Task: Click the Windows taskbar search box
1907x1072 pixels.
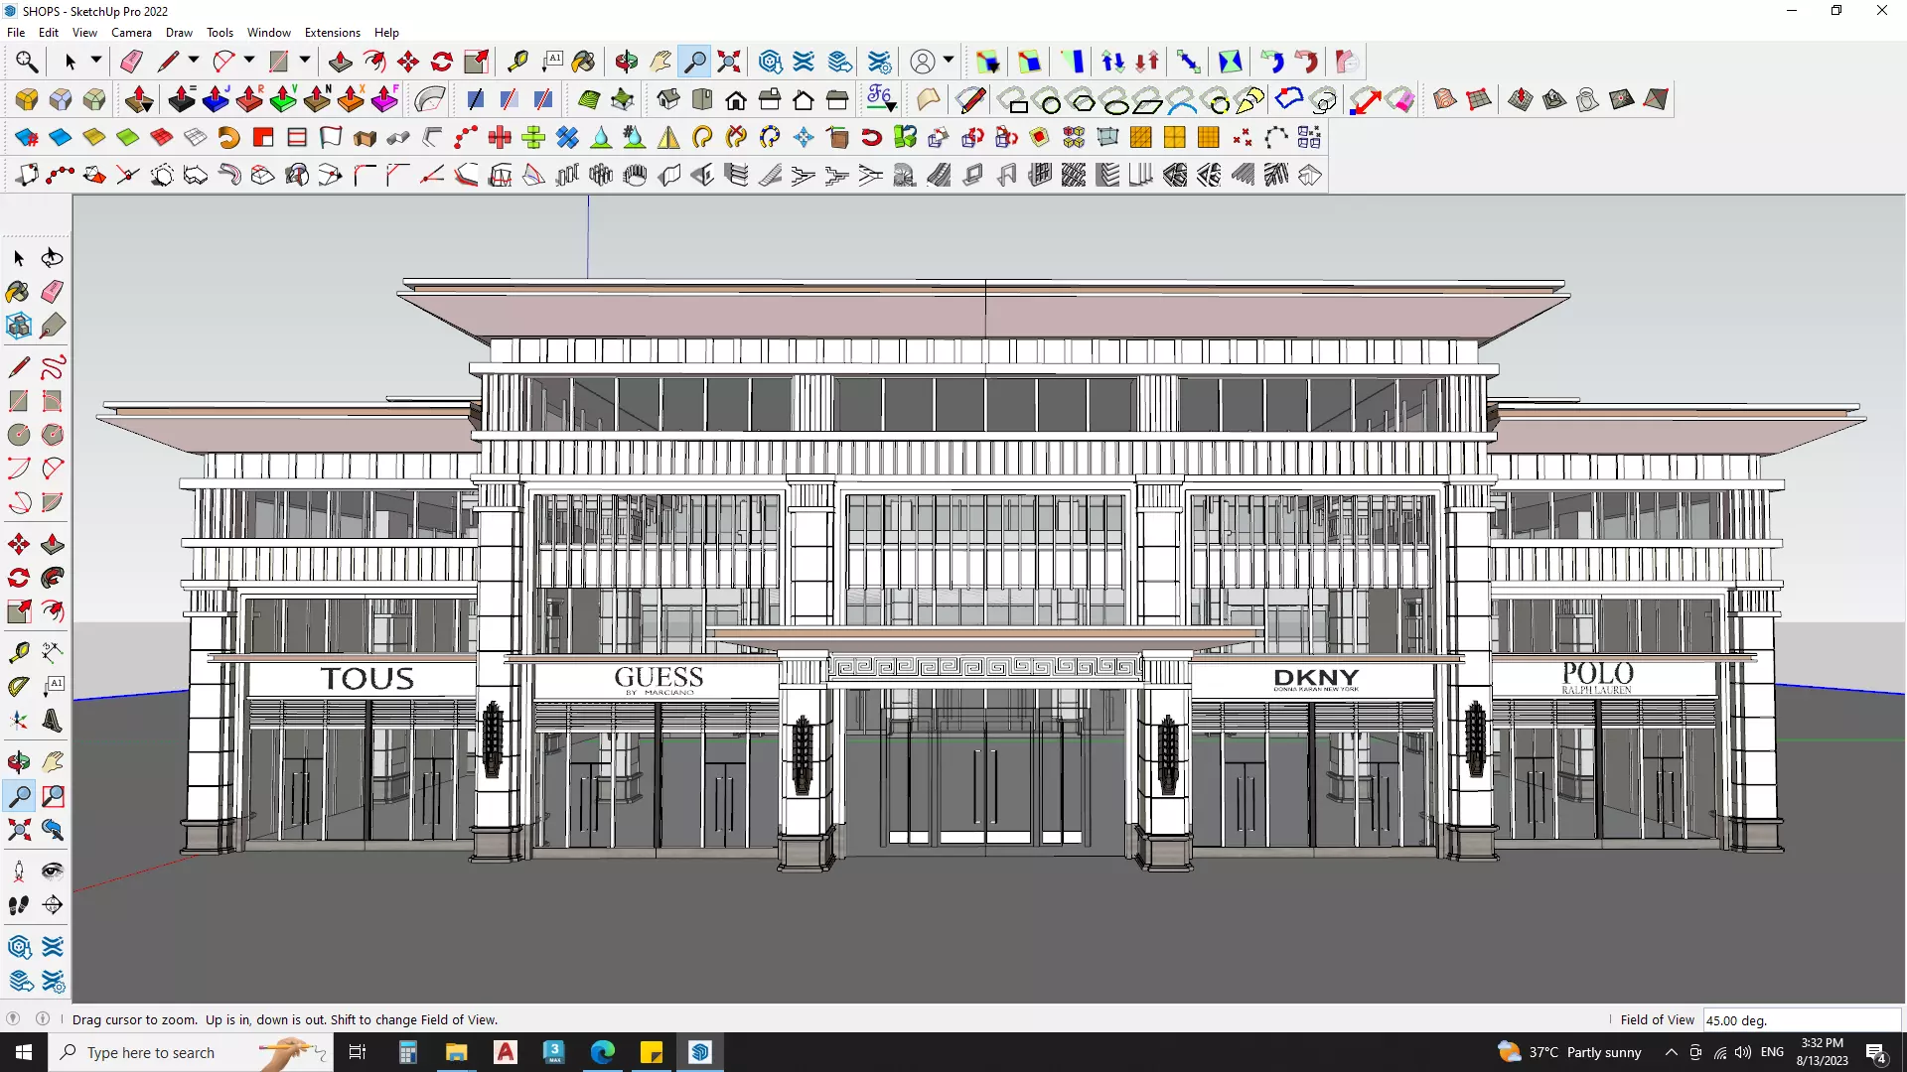Action: point(189,1052)
